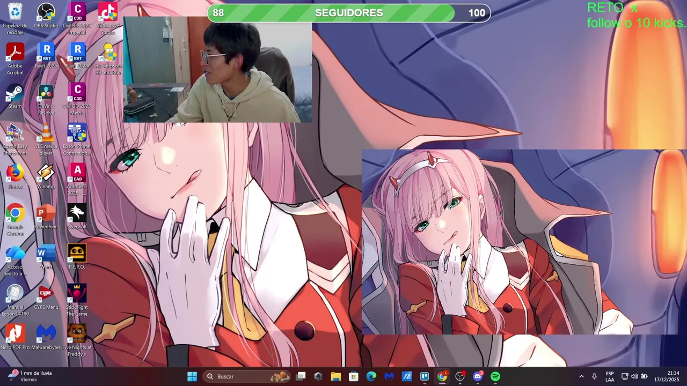This screenshot has height=386, width=687.
Task: Select The Simpsons Hit and Run icon
Action: 108,59
